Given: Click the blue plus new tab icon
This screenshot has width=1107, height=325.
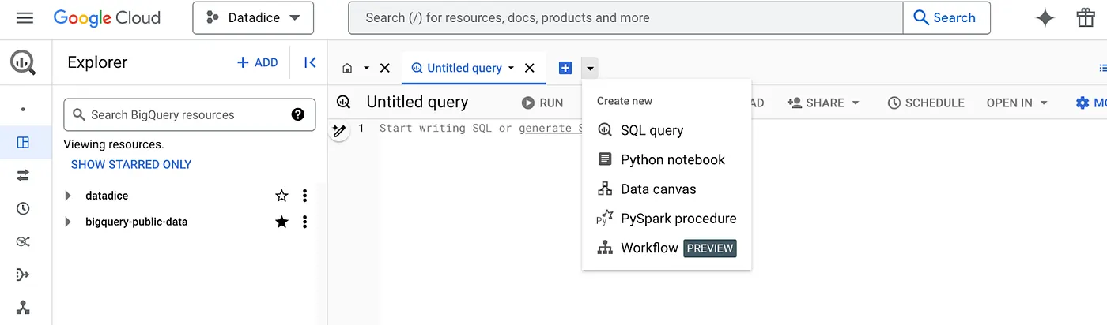Looking at the screenshot, I should pyautogui.click(x=565, y=68).
